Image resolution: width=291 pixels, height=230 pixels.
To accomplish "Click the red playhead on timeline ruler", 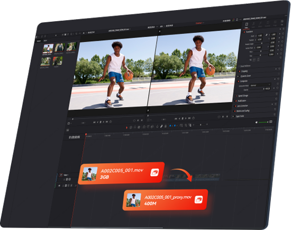I will click(86, 134).
